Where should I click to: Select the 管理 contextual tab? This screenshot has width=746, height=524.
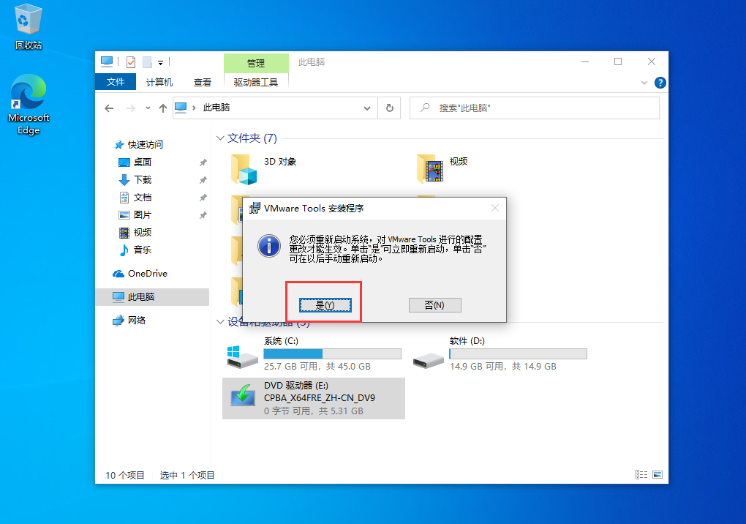pyautogui.click(x=256, y=63)
